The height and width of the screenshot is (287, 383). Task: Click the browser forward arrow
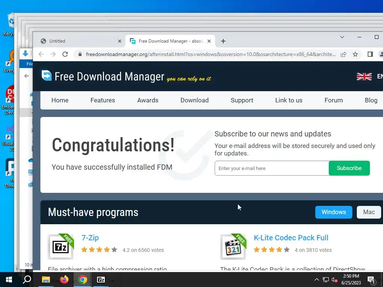53,54
